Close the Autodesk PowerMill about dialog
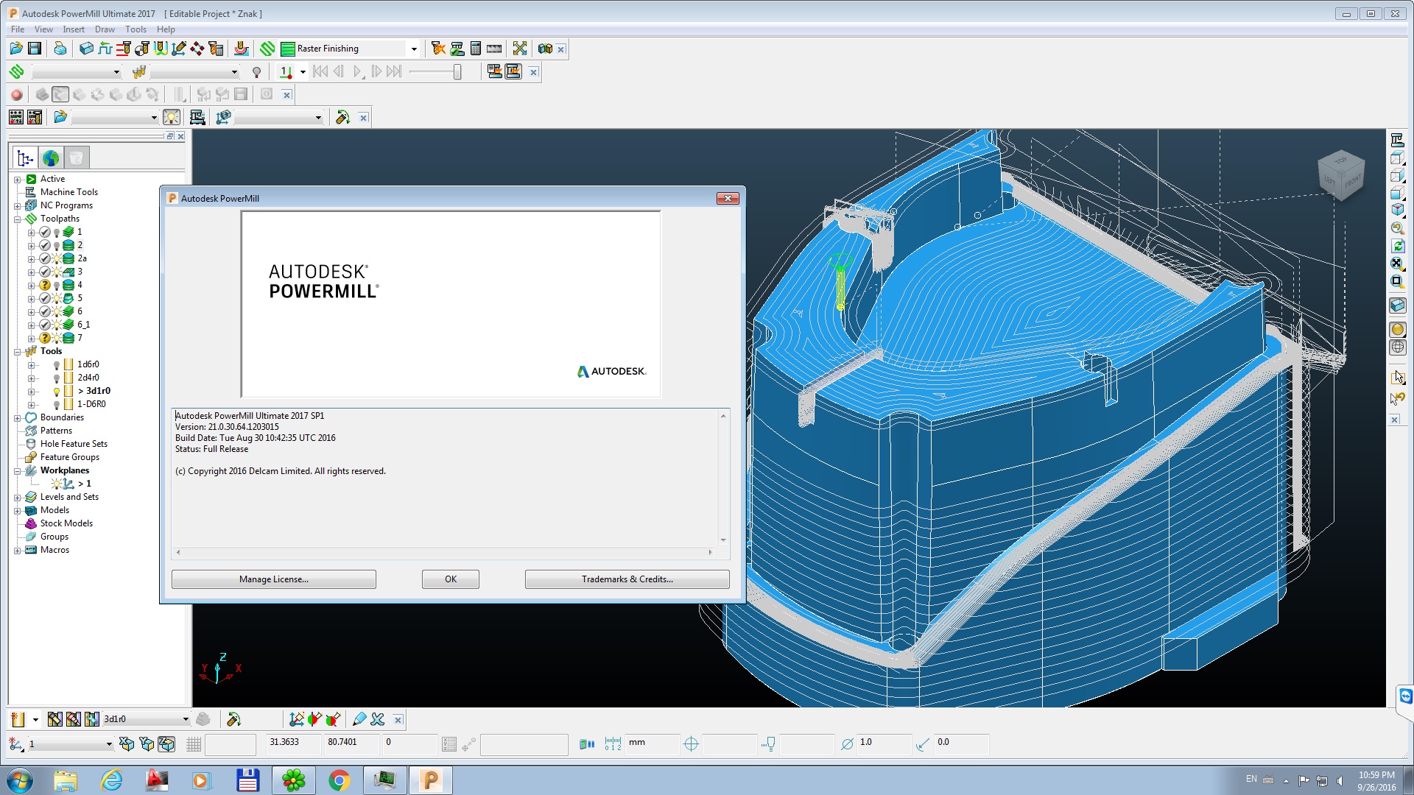 (x=728, y=198)
